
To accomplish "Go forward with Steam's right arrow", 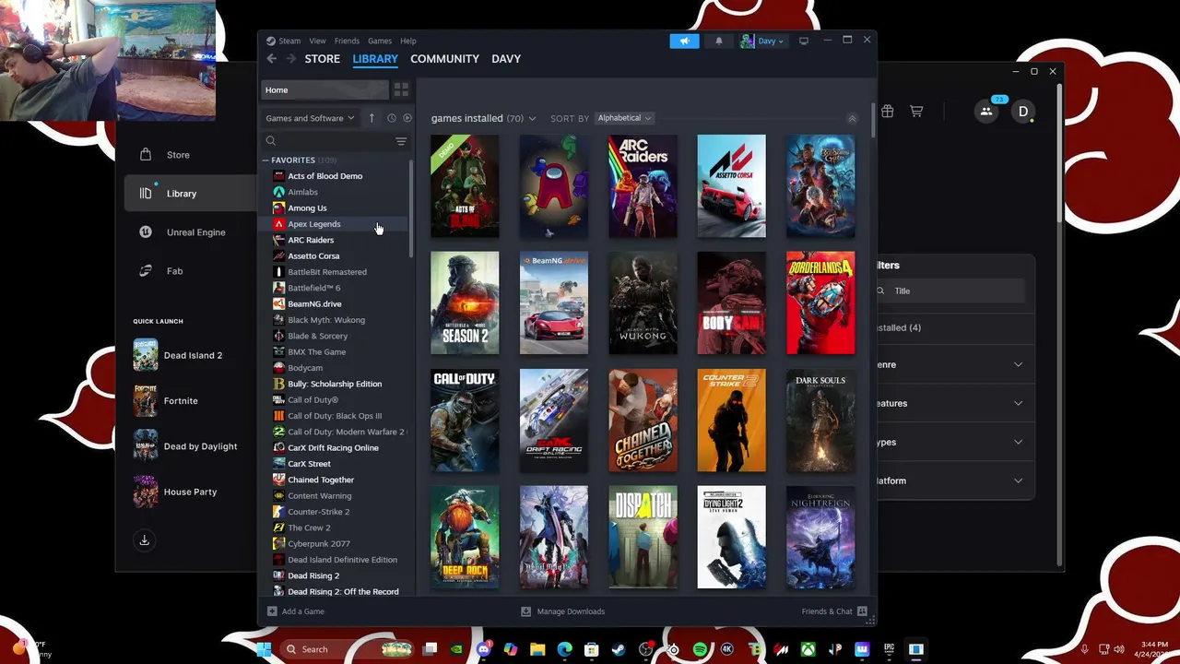I will [x=291, y=59].
